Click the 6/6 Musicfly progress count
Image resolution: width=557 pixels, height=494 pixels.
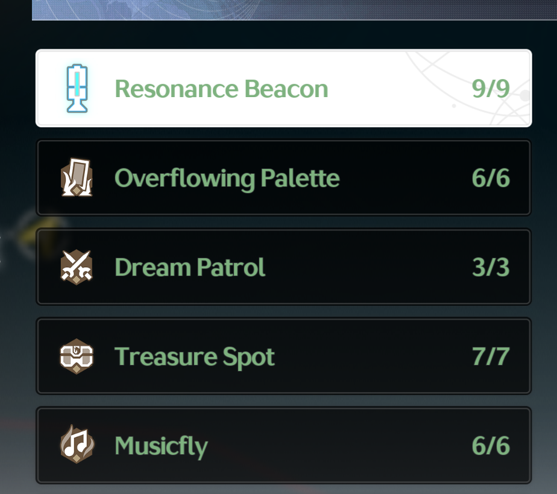click(491, 446)
